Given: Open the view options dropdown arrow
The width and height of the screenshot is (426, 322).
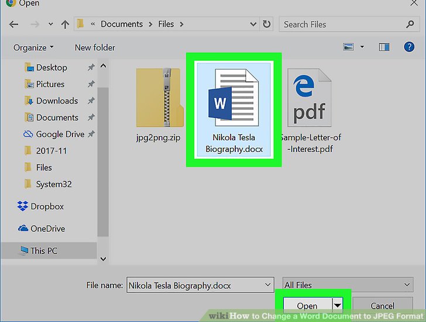Looking at the screenshot, I should point(362,47).
